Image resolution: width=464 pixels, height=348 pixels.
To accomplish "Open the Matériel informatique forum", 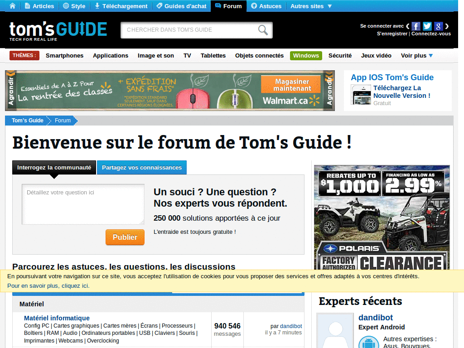I will (x=57, y=318).
